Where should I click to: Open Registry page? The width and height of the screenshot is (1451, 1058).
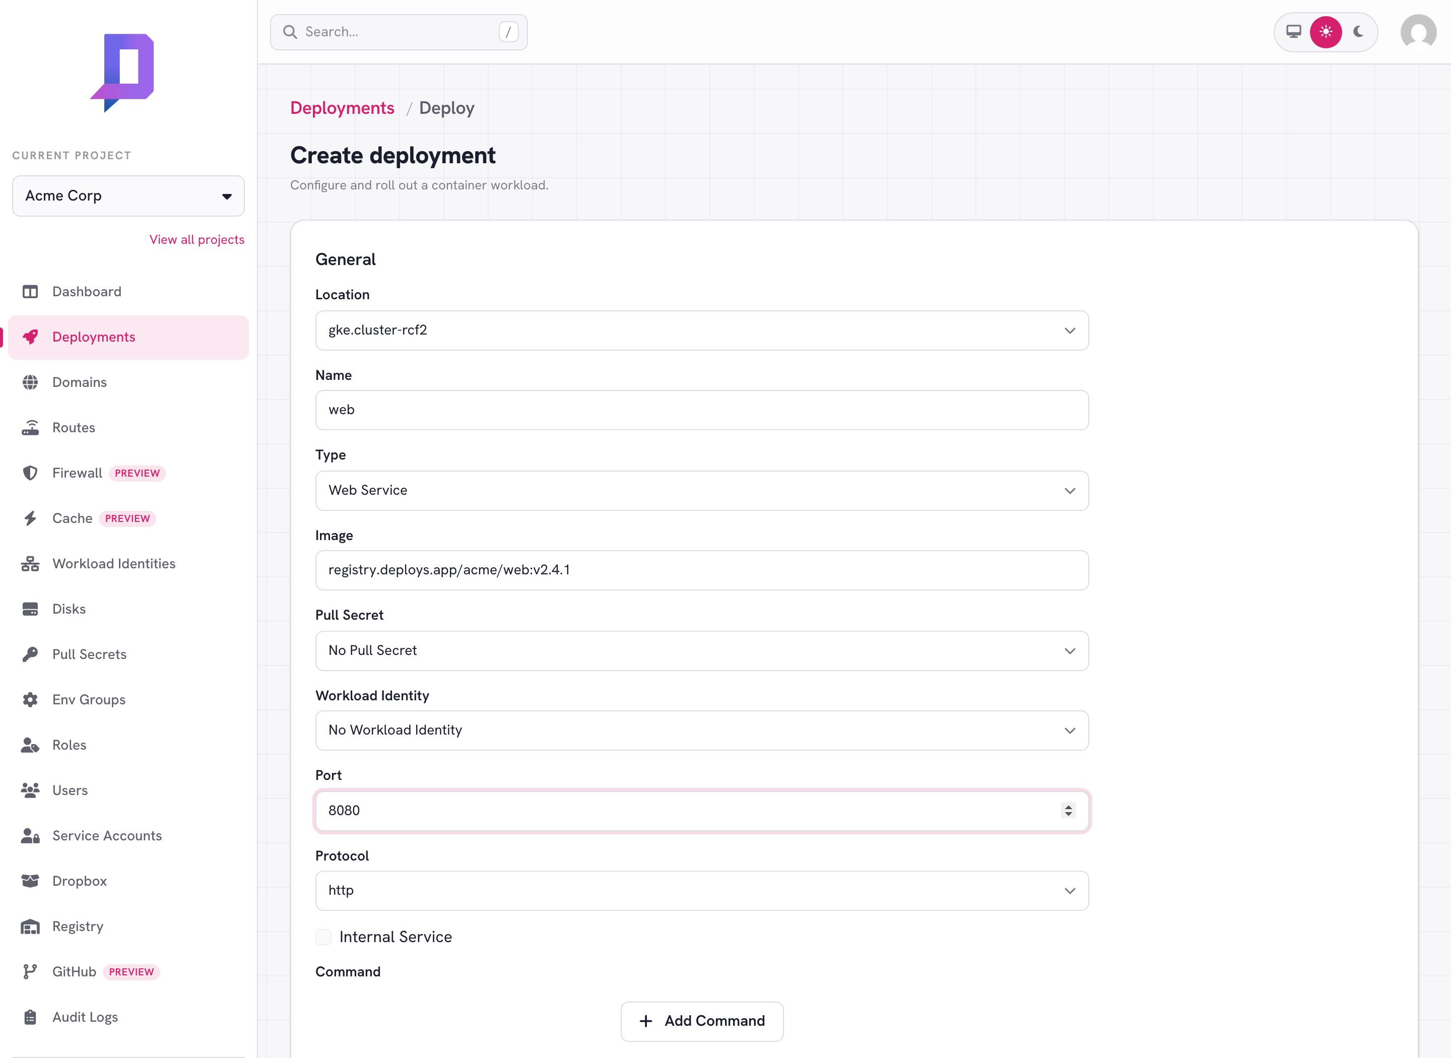[x=128, y=927]
